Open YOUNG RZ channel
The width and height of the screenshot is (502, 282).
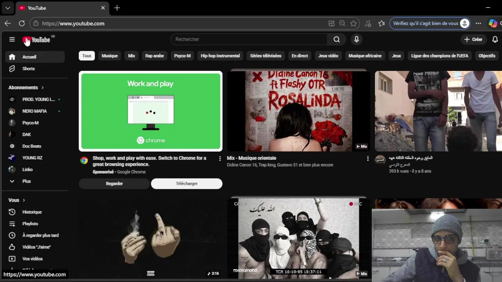(35, 158)
